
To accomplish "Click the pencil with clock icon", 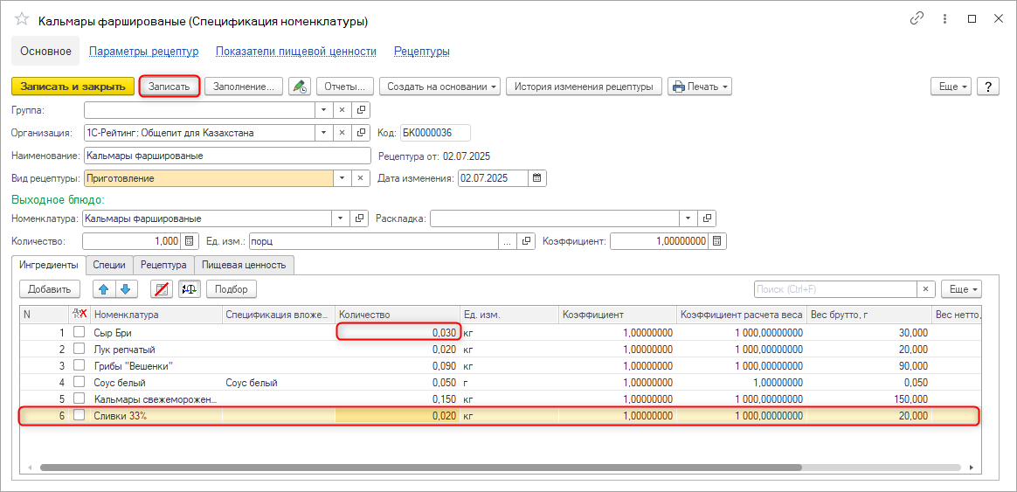I will 300,87.
